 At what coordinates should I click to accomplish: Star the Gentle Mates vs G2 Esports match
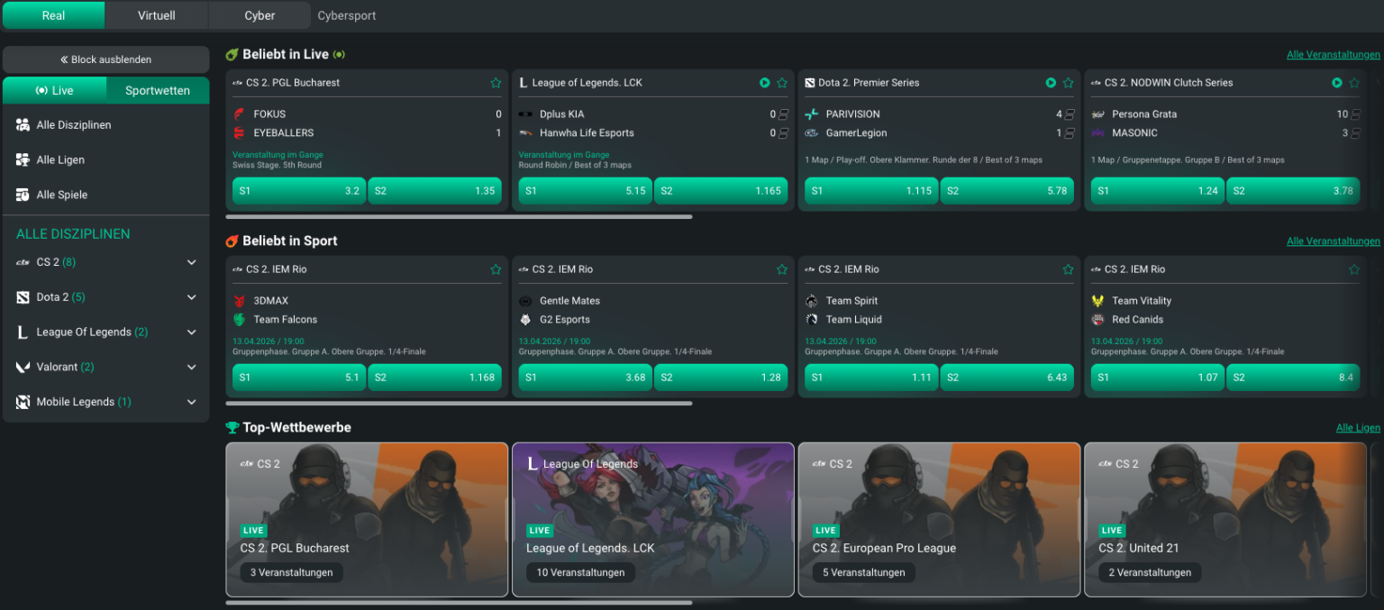[x=782, y=269]
